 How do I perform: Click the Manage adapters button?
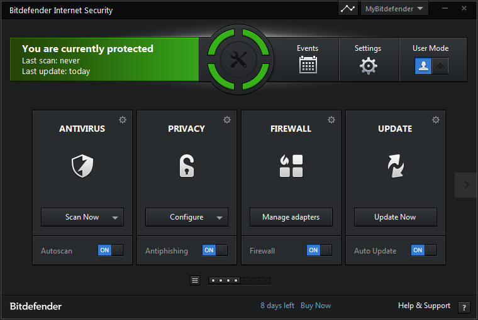pyautogui.click(x=291, y=217)
